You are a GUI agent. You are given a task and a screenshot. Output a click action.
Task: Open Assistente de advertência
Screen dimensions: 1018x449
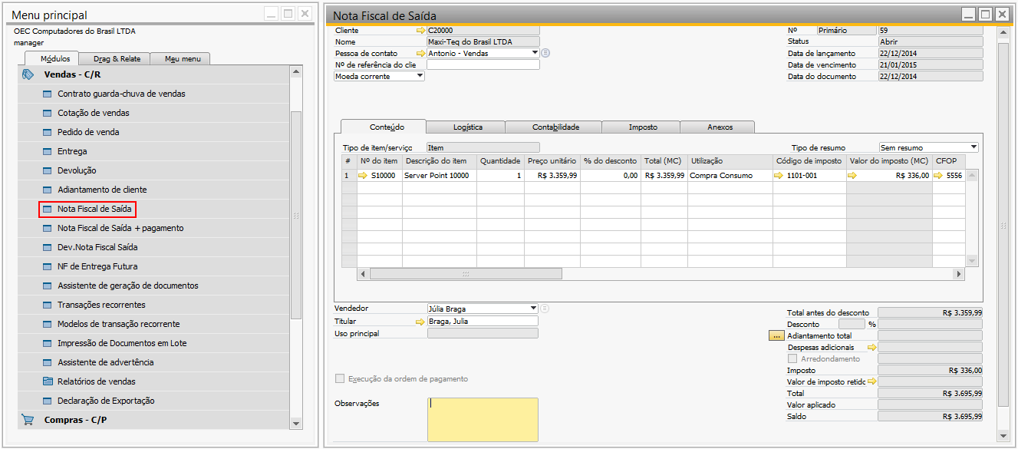coord(105,362)
